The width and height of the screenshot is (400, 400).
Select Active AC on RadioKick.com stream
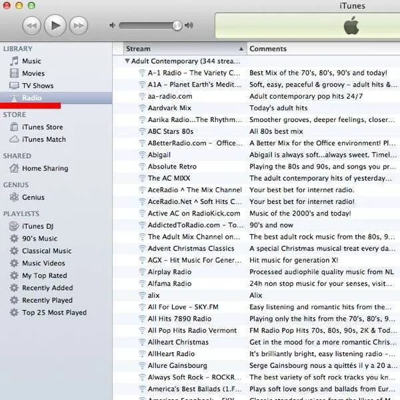pos(194,213)
